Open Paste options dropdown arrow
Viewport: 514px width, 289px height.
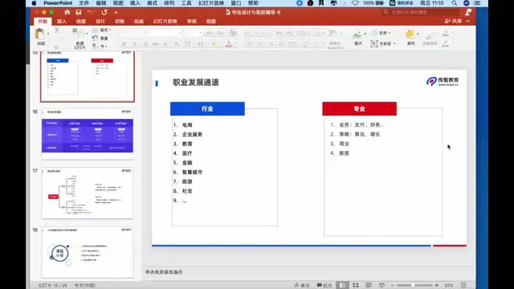(48, 34)
